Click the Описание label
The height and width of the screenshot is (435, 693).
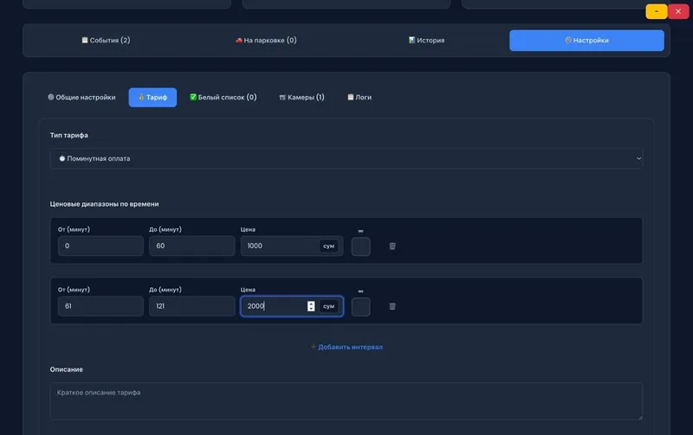[67, 369]
